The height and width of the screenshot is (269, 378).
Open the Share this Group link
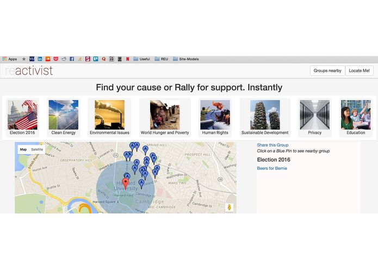pyautogui.click(x=272, y=145)
